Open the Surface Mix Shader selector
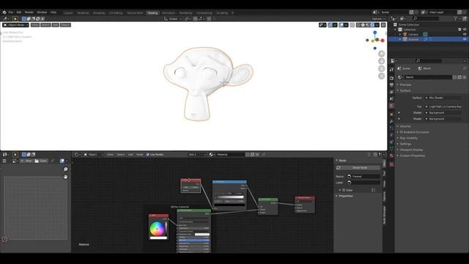 click(443, 98)
